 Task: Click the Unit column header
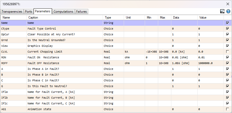coord(134,18)
